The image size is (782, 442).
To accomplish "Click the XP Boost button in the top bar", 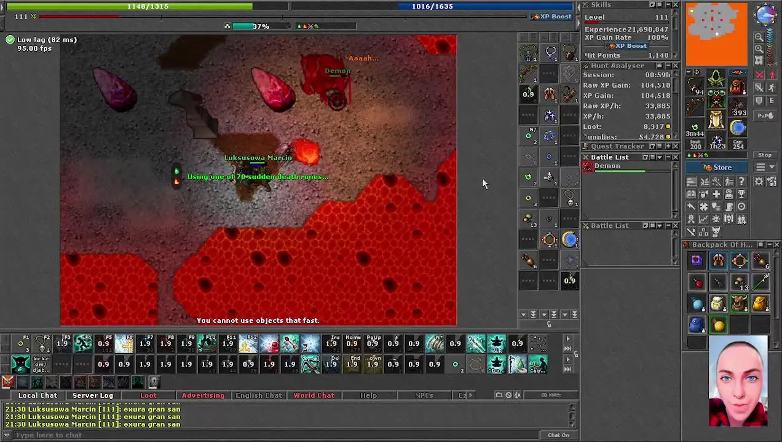I will [x=553, y=17].
